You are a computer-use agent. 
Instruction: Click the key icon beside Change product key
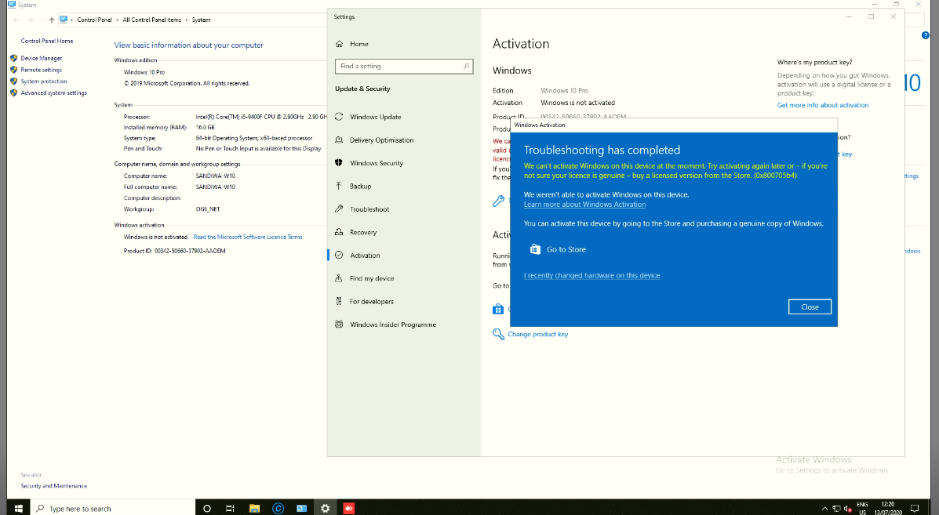pos(498,334)
